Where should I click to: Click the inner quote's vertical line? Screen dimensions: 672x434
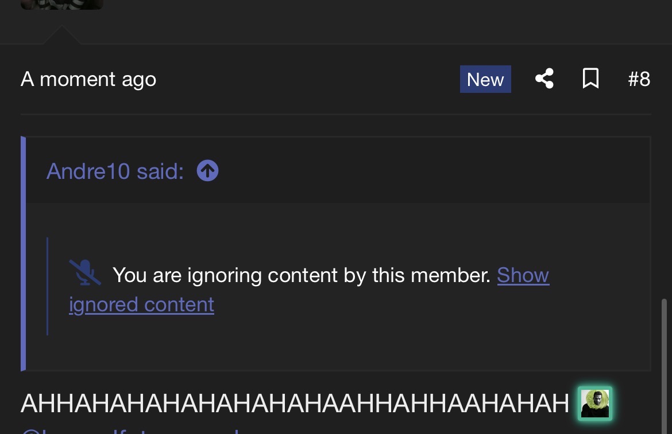coord(47,286)
